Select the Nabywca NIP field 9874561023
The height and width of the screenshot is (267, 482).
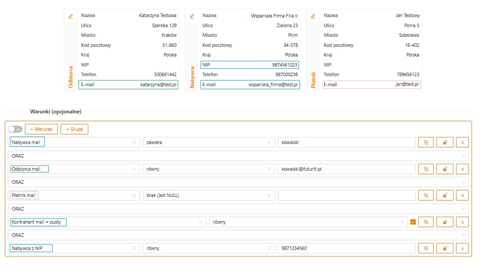[250, 65]
